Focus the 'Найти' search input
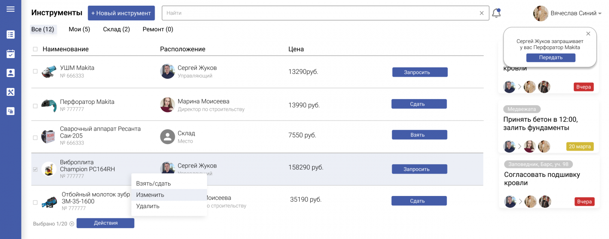The image size is (609, 239). point(321,13)
